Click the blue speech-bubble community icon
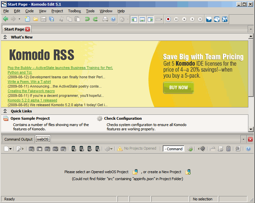Image resolution: width=255 pixels, height=203 pixels. (x=209, y=19)
